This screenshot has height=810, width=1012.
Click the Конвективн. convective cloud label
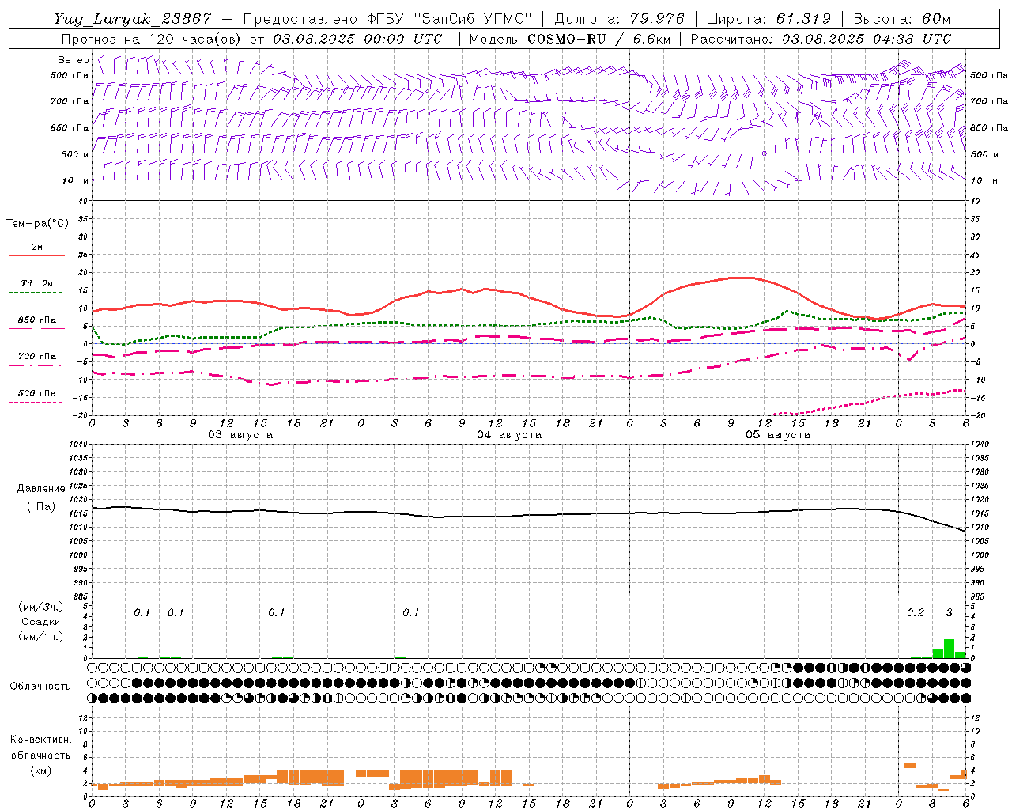tap(40, 740)
